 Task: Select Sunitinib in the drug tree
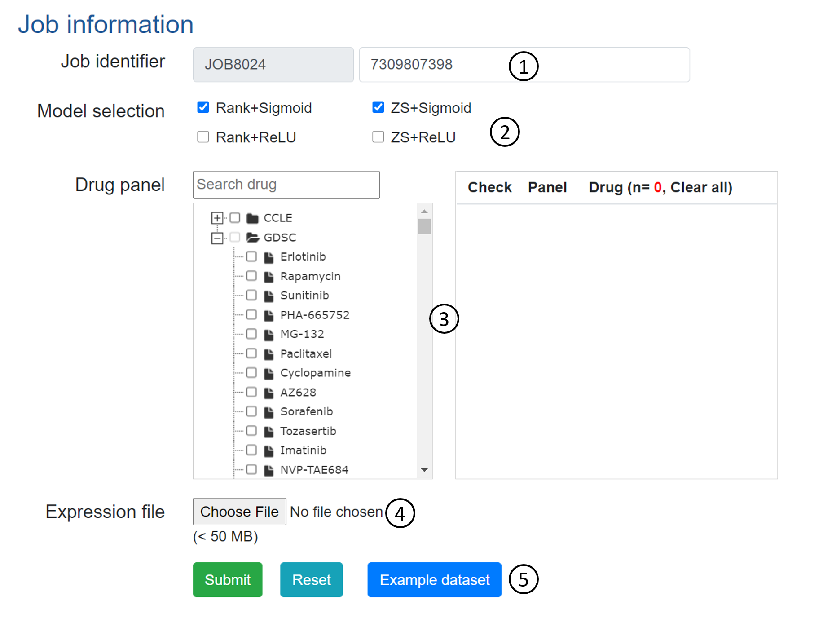tap(251, 296)
